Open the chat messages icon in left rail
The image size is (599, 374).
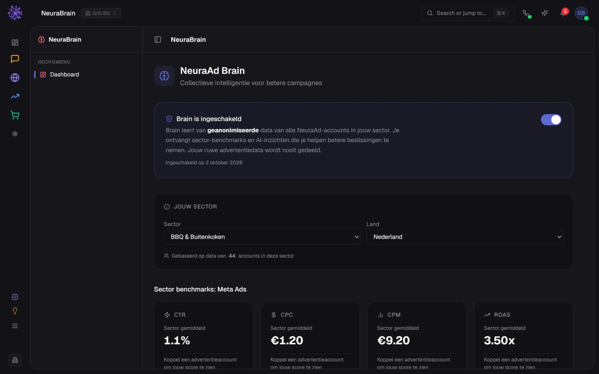point(15,59)
